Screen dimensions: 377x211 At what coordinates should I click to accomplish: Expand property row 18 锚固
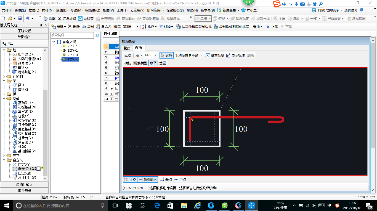[x=111, y=94]
